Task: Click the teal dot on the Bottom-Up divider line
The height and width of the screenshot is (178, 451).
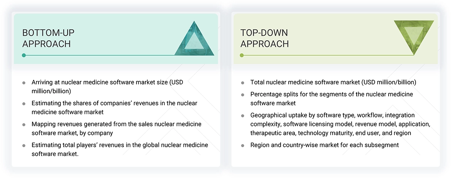Action: (24, 55)
